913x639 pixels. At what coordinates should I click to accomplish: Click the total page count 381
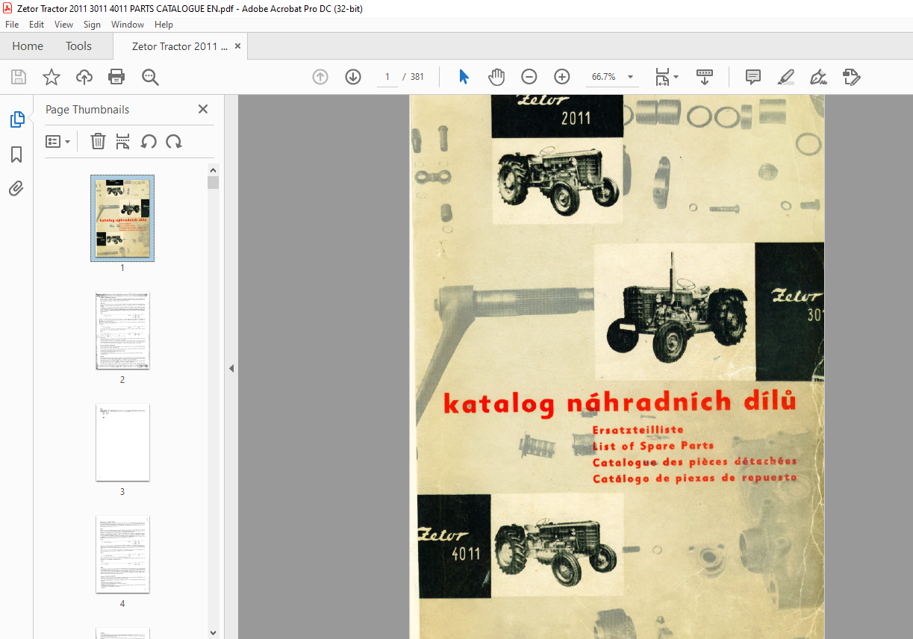click(417, 77)
